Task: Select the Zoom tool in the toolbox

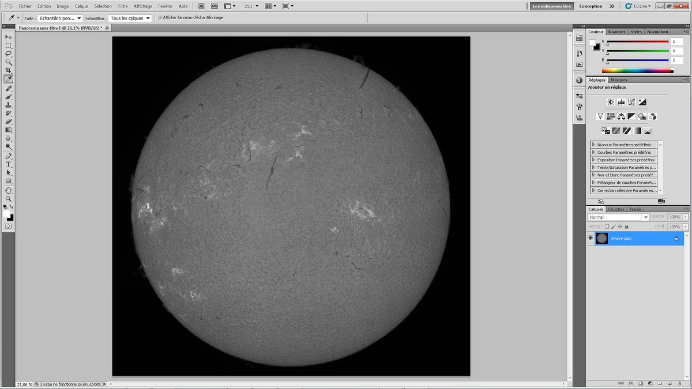Action: coord(9,198)
